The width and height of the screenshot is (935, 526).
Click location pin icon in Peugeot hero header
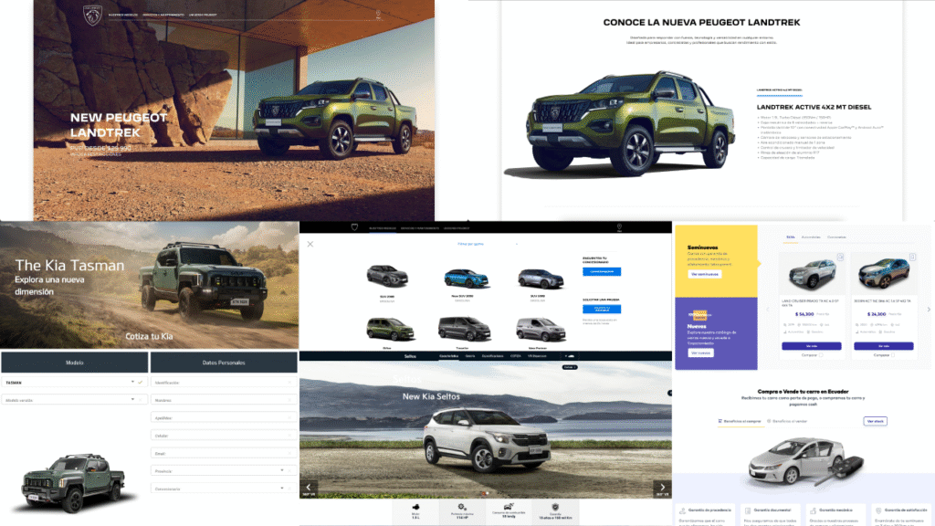point(378,14)
